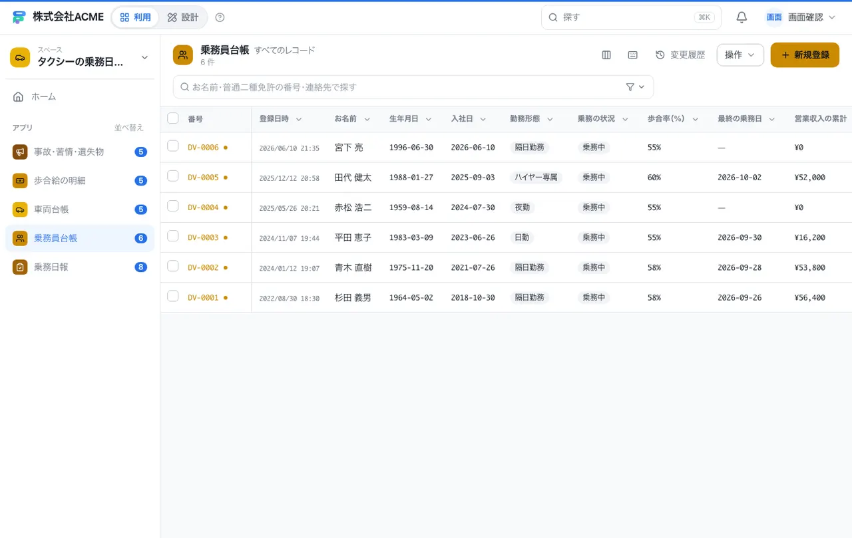Expand the タクシーの乗務日 space switcher

pos(144,58)
